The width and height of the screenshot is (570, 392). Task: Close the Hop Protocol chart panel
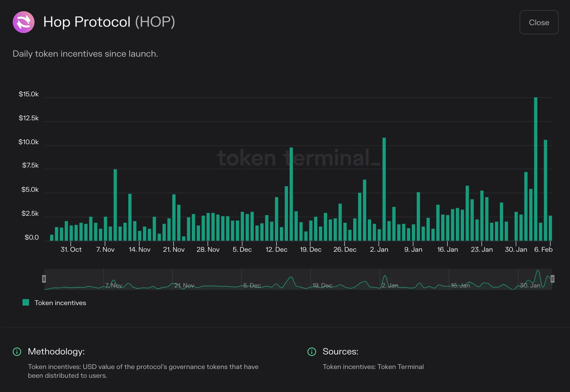click(x=539, y=22)
